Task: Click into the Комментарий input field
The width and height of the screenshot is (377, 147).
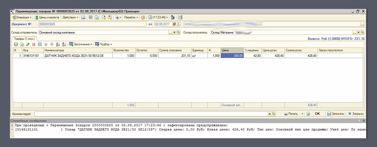Action: pyautogui.click(x=152, y=114)
